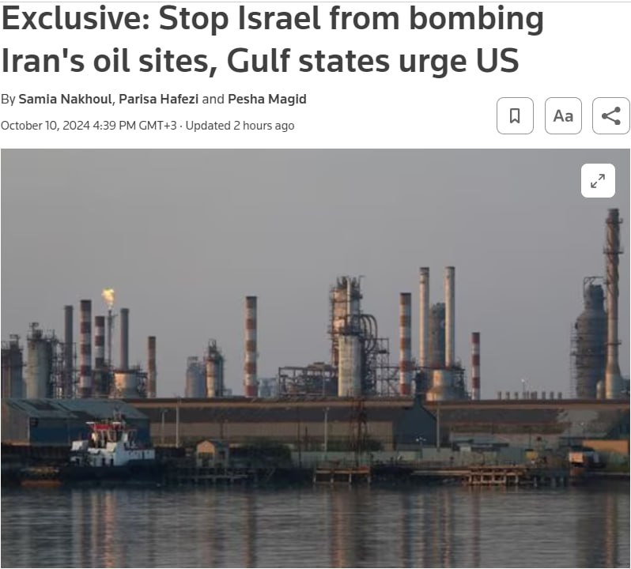Click the tallest chimney on the right edge

point(613,302)
